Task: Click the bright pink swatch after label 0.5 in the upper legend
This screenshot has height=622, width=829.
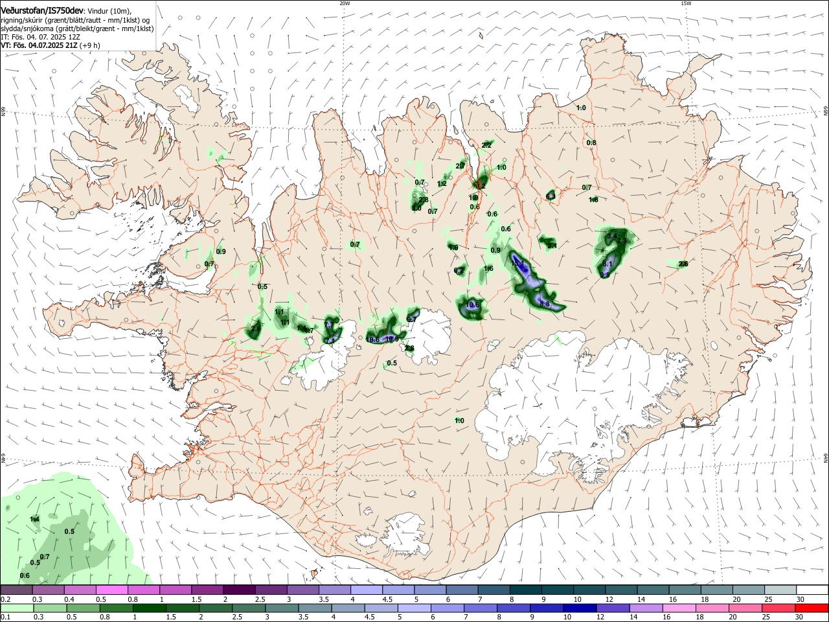Action: [111, 590]
